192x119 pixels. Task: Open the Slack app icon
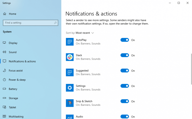(x=70, y=57)
